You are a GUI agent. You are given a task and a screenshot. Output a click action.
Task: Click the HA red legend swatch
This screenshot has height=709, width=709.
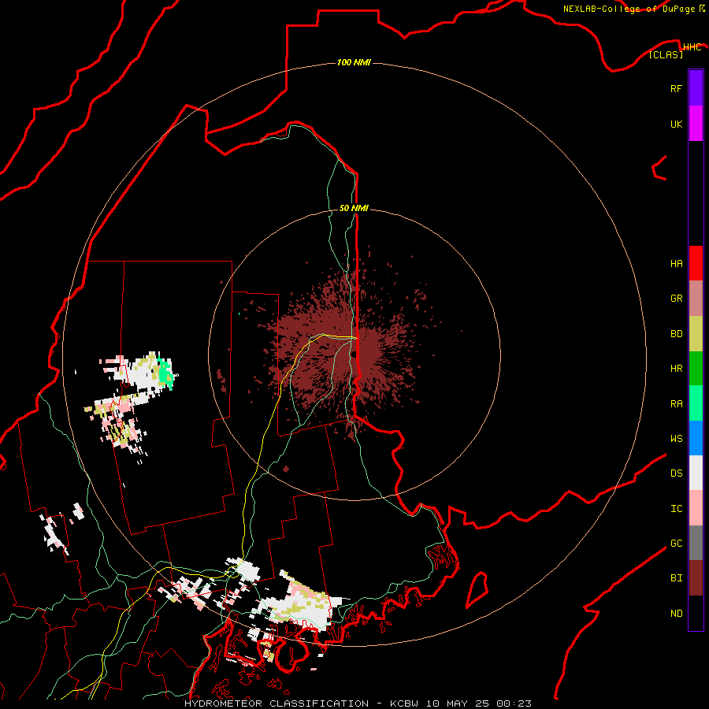(696, 263)
